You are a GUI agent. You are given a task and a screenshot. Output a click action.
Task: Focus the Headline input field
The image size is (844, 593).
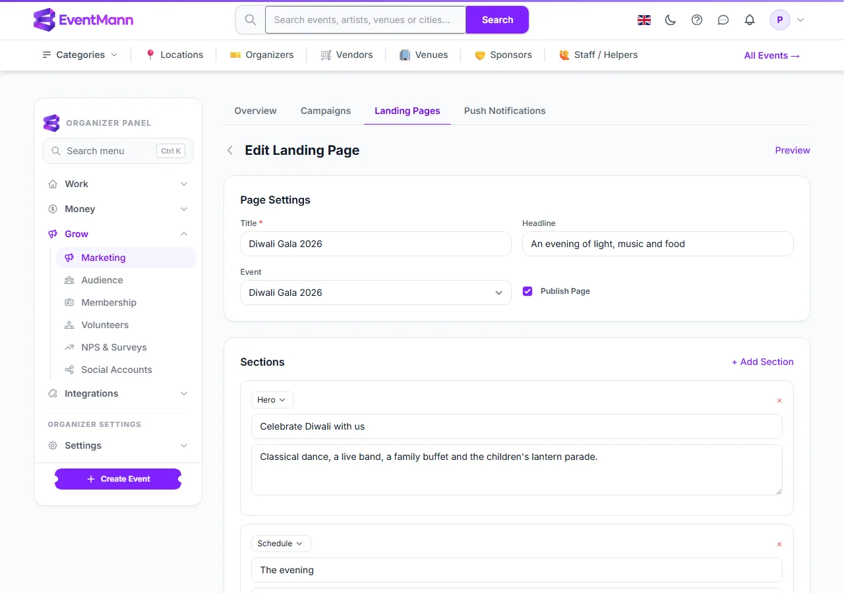point(658,244)
